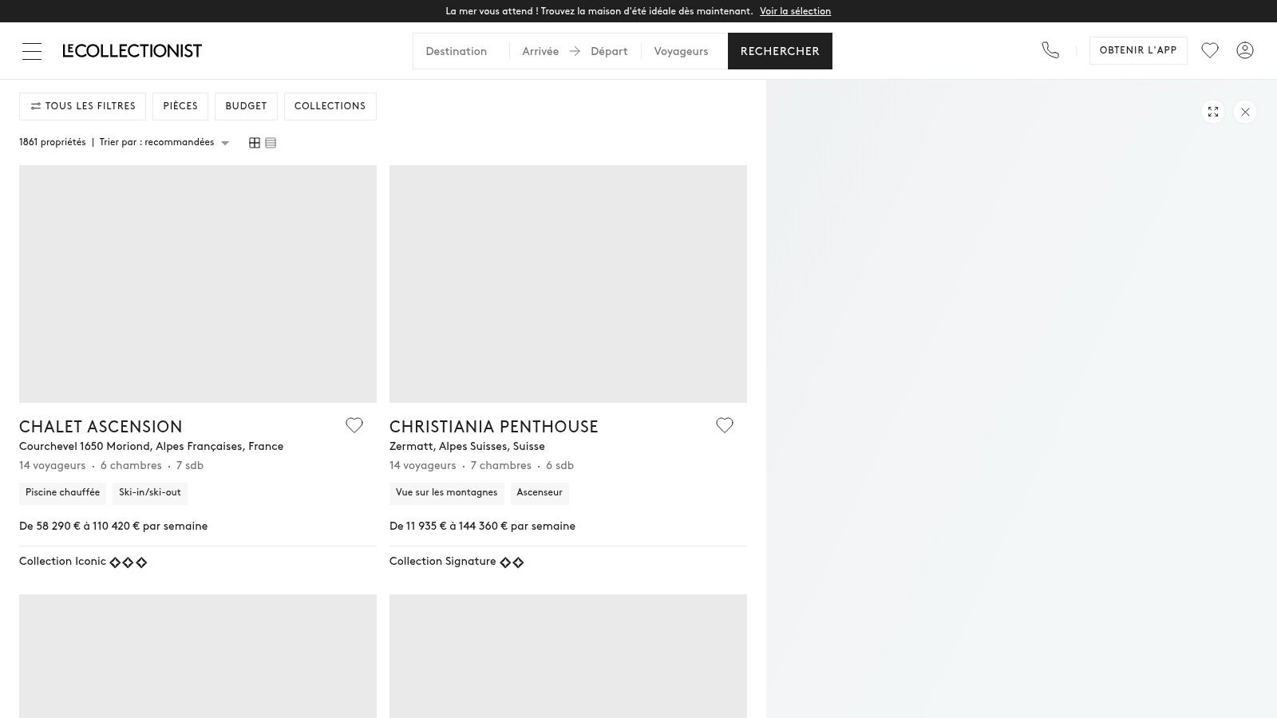The width and height of the screenshot is (1277, 718).
Task: Open the Budget filter
Action: pyautogui.click(x=246, y=106)
